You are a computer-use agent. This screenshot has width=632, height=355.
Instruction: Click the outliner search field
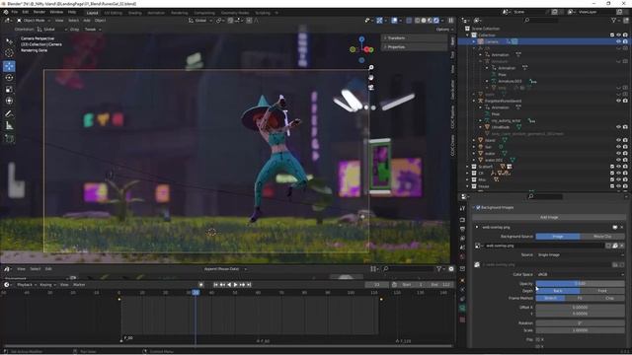[541, 20]
